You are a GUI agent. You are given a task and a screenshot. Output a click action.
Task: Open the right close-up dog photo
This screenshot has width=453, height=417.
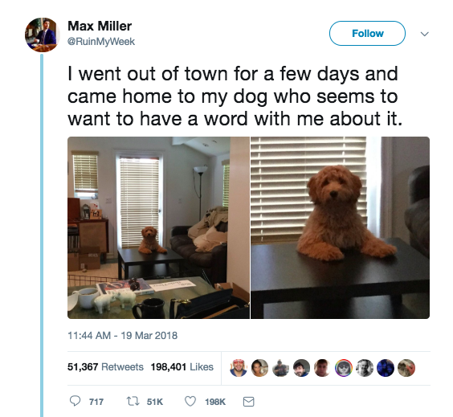point(340,227)
